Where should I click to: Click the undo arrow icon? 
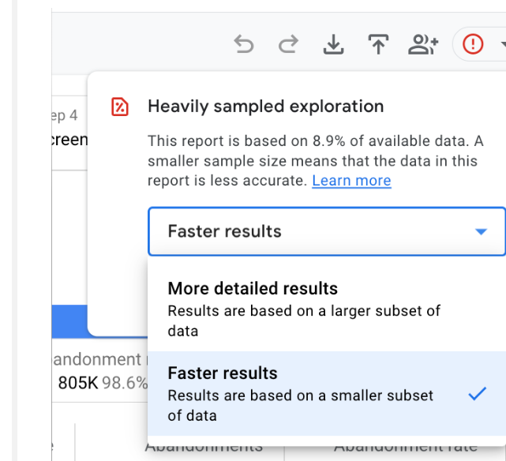[x=245, y=45]
